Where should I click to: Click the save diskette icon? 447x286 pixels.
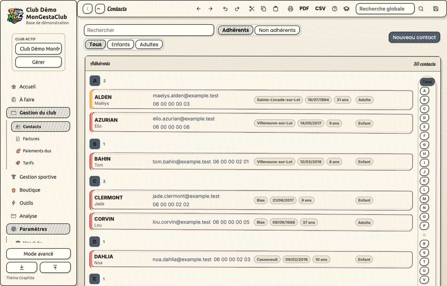[436, 9]
